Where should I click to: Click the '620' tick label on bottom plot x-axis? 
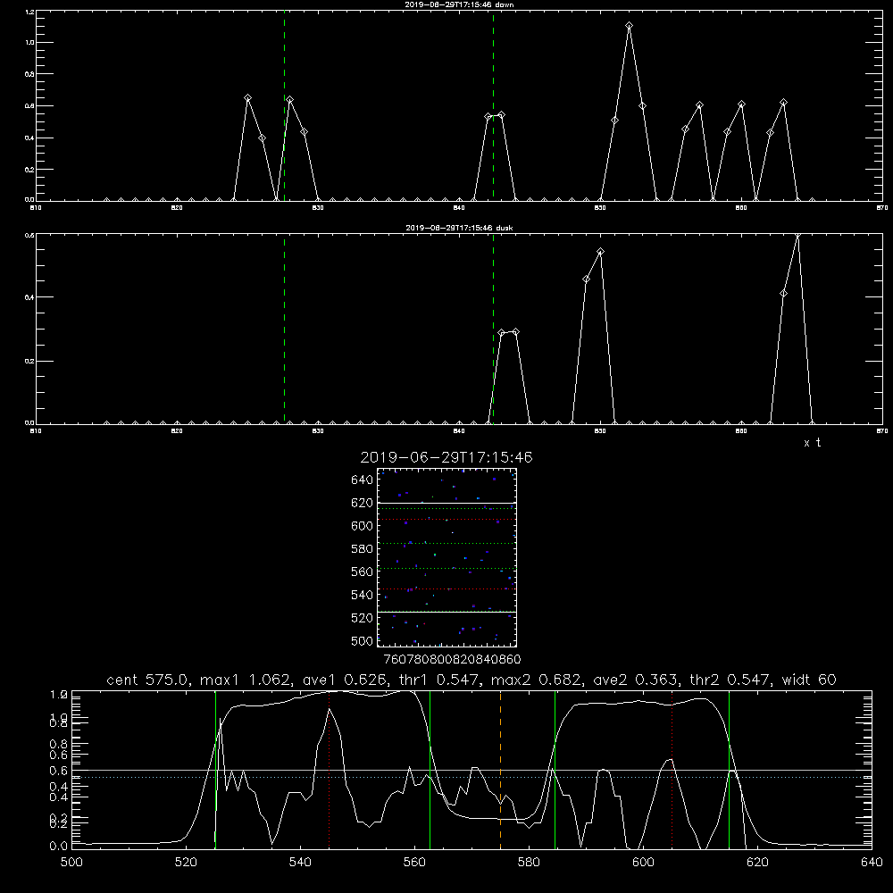(x=757, y=863)
